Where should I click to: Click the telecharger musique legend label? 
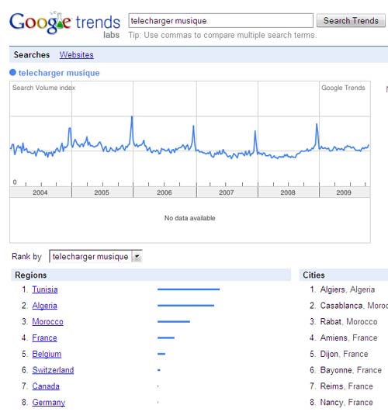(59, 73)
